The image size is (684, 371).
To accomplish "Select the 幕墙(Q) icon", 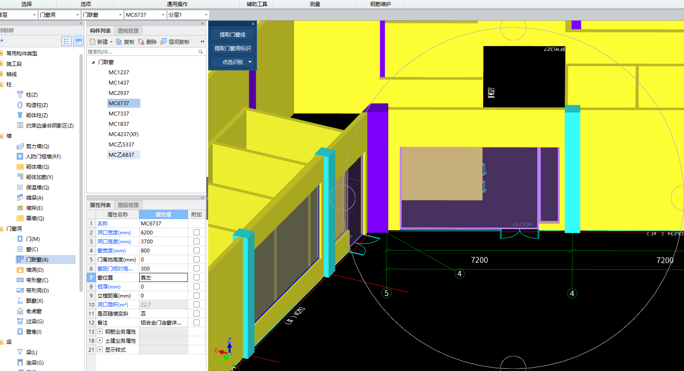I will (x=20, y=218).
